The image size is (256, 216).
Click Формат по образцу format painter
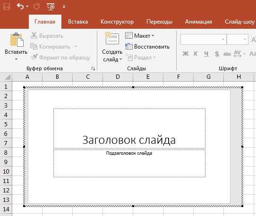pos(60,58)
